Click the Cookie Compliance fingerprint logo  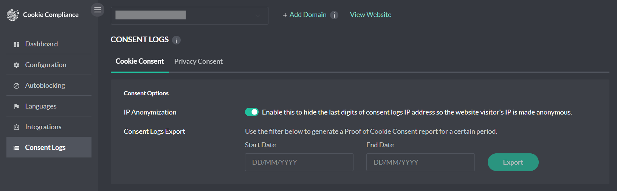(x=13, y=15)
